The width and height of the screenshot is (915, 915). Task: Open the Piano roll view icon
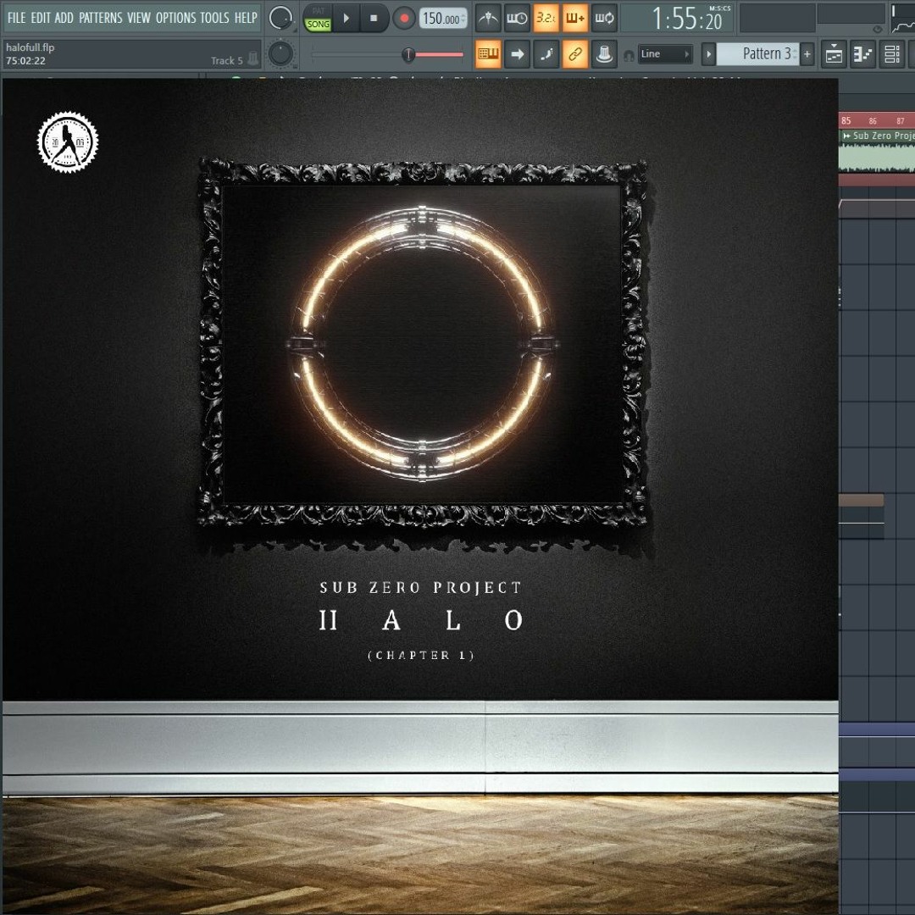(862, 53)
